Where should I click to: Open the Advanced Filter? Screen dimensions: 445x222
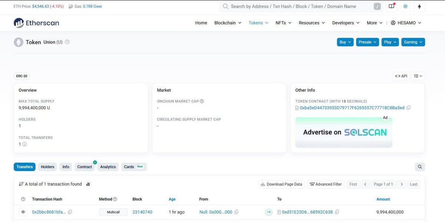(x=326, y=184)
